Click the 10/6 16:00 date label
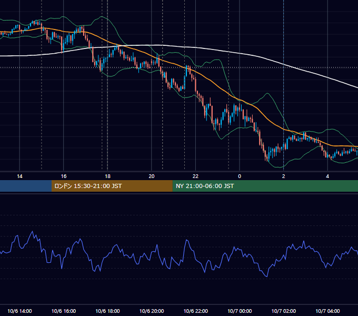Viewport: 358px width, 316px height. pos(64,311)
